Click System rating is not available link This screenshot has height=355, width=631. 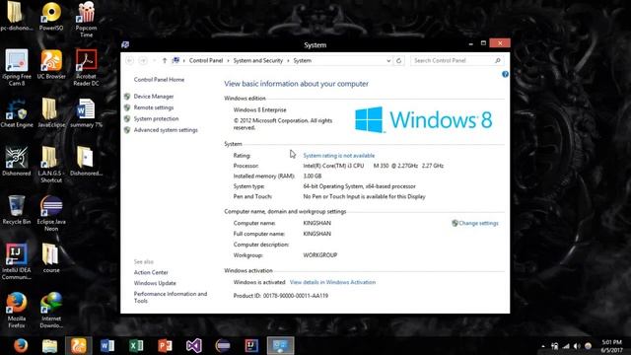pyautogui.click(x=339, y=156)
